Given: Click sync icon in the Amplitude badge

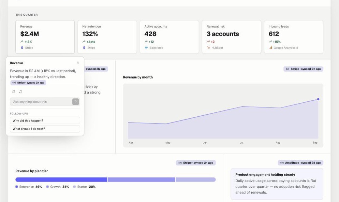Looking at the screenshot, I should pos(282,163).
